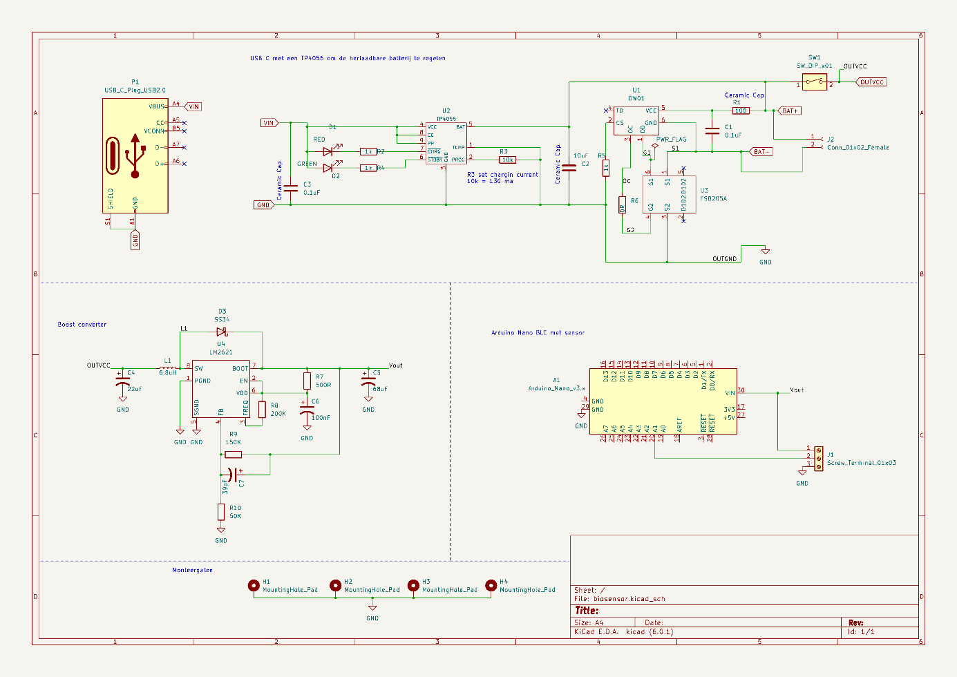Click the R7 500R resistor

click(x=307, y=381)
